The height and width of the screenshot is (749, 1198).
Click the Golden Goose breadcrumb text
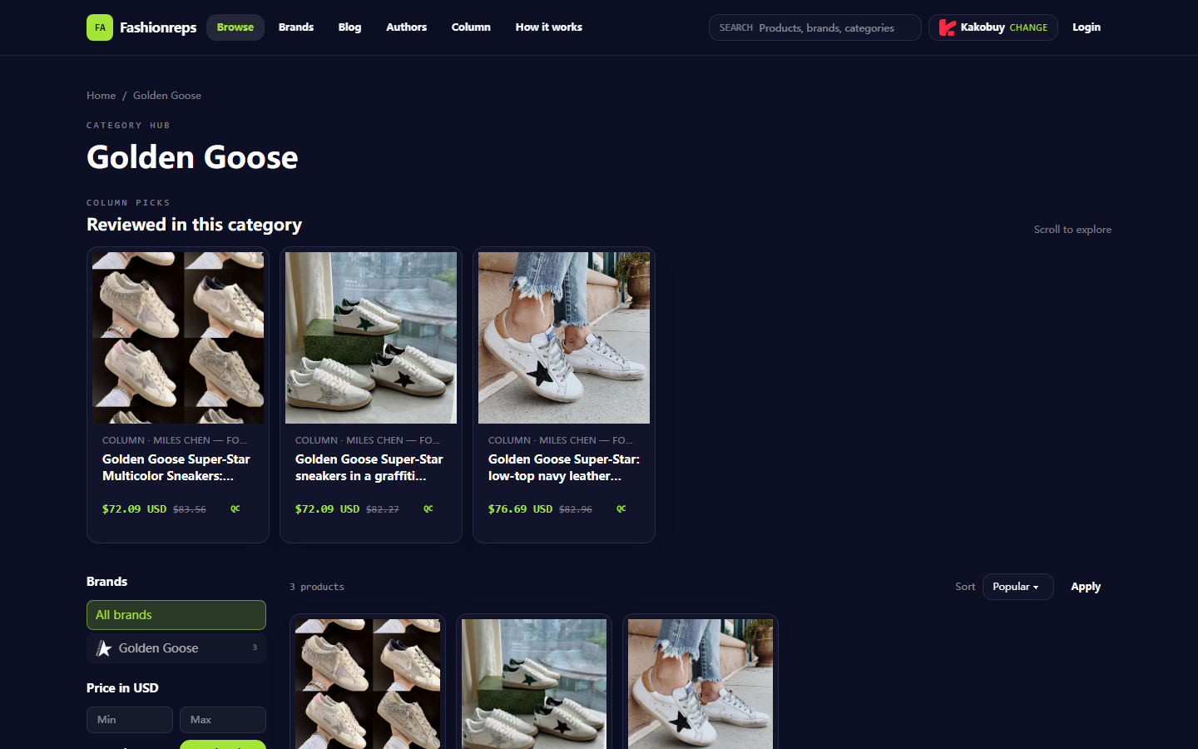tap(167, 96)
